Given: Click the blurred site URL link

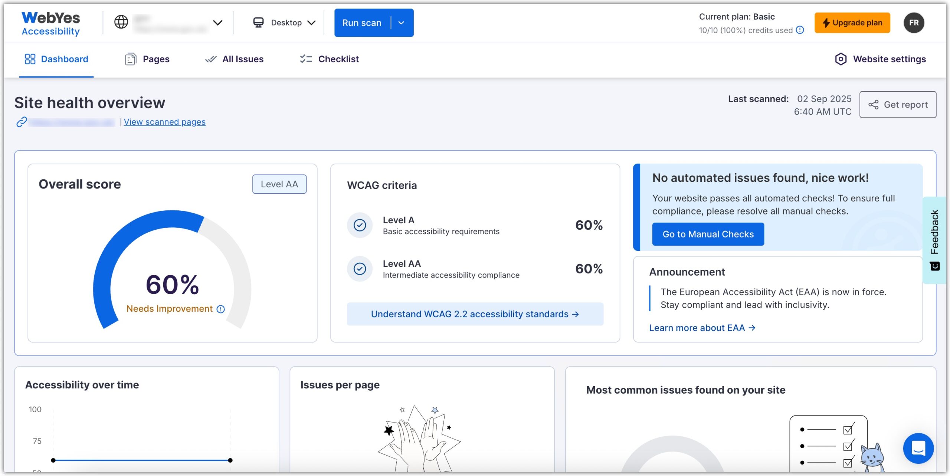Looking at the screenshot, I should (72, 122).
